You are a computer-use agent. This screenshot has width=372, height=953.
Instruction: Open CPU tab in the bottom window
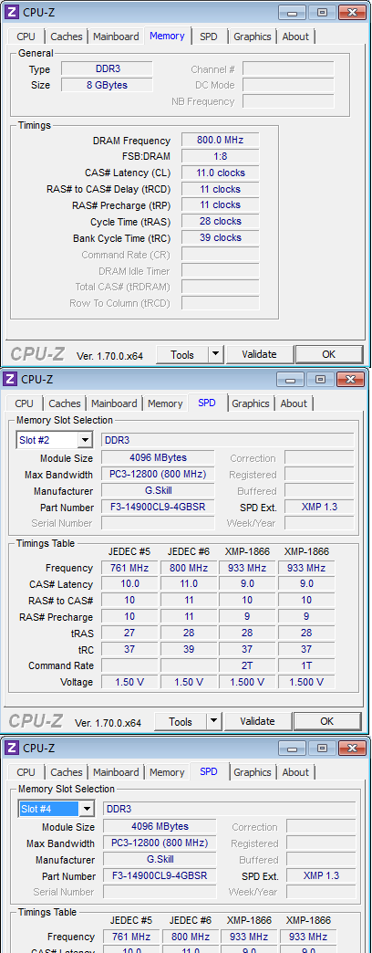coord(26,772)
